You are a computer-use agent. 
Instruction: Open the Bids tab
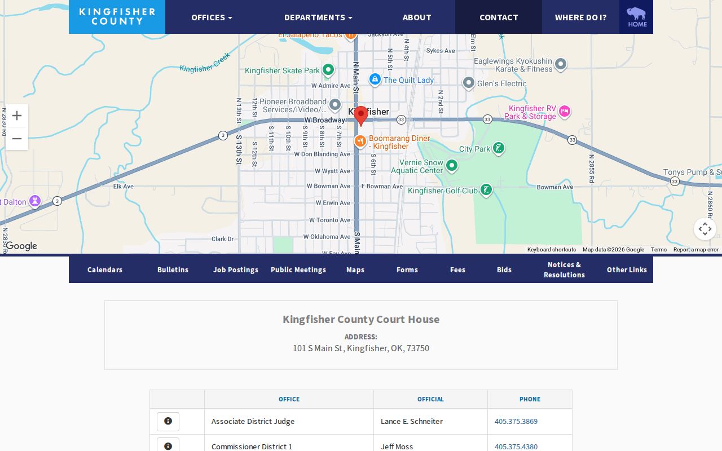(x=504, y=270)
